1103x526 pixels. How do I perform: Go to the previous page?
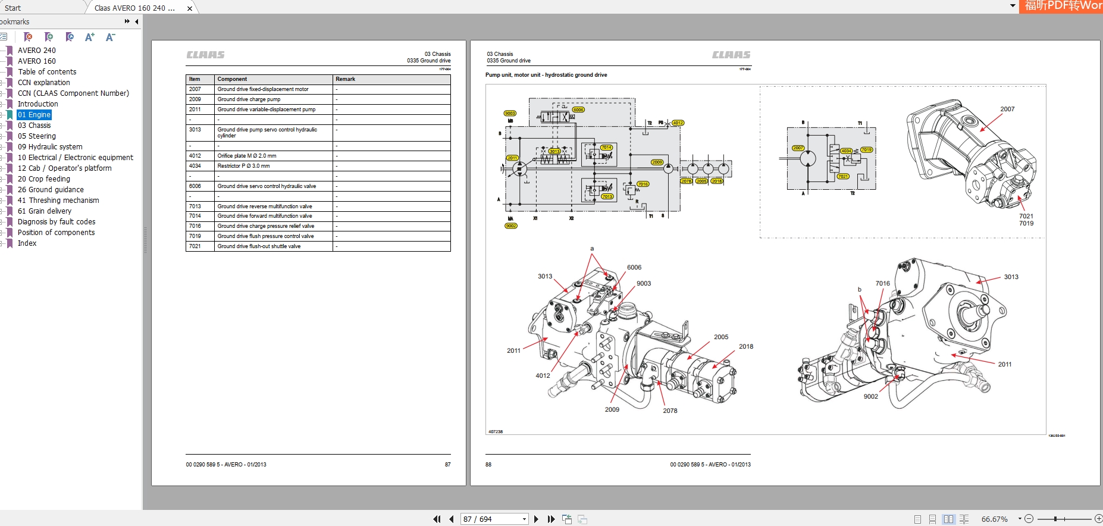point(452,519)
